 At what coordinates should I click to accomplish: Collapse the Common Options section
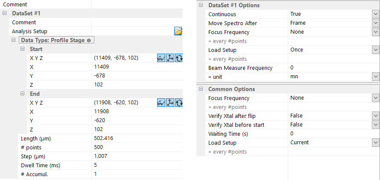pyautogui.click(x=201, y=89)
